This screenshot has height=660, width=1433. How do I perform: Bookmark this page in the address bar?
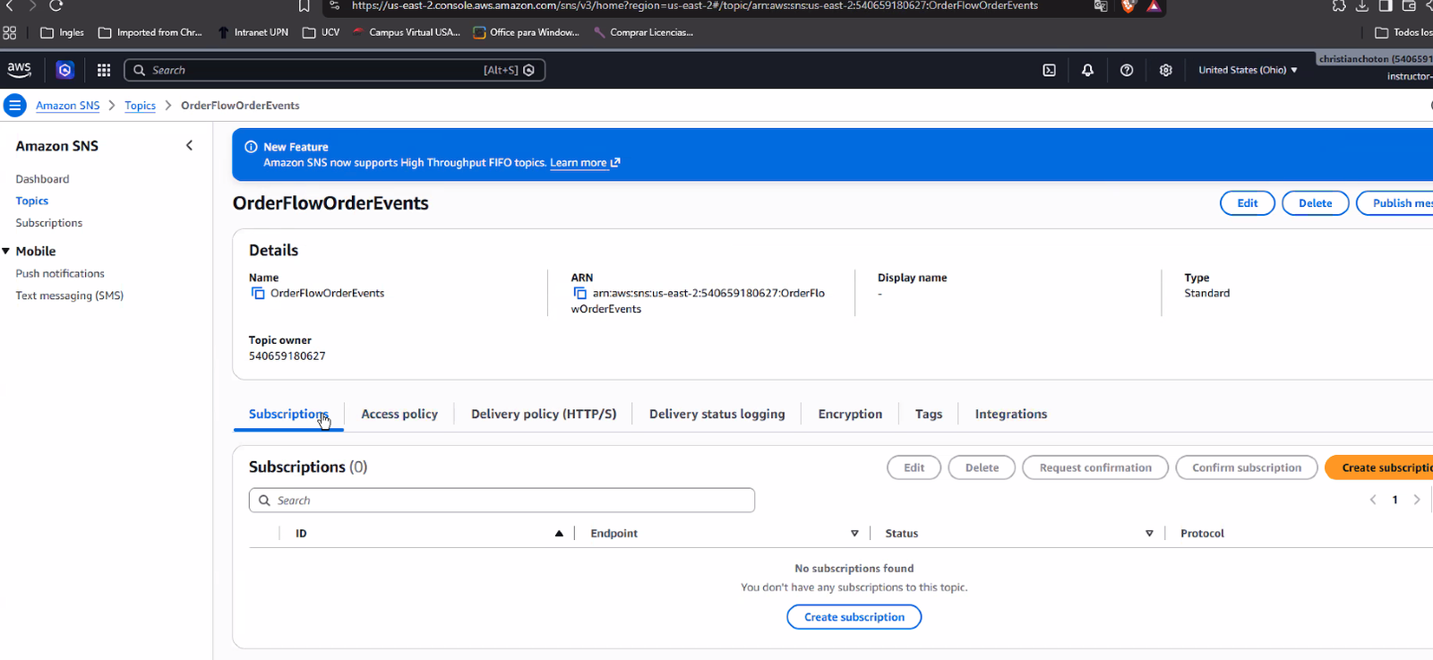304,6
